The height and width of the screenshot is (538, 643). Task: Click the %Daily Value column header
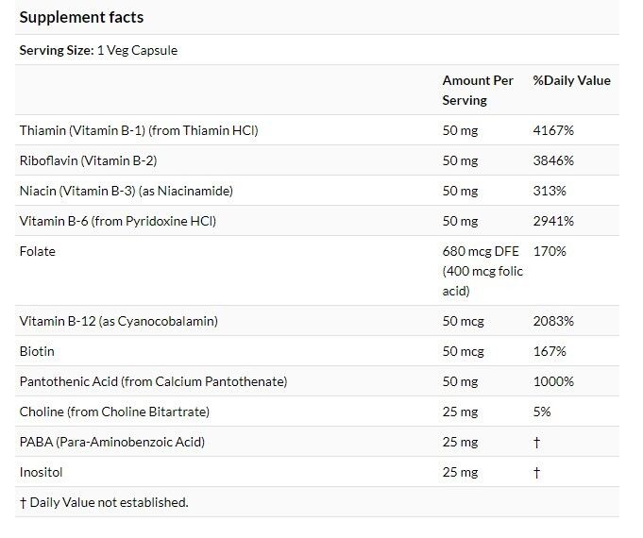[571, 80]
